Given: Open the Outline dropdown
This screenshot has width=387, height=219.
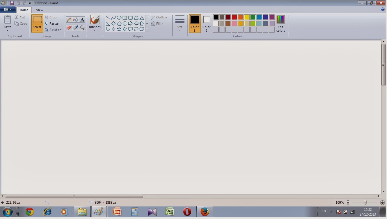Looking at the screenshot, I should point(160,17).
